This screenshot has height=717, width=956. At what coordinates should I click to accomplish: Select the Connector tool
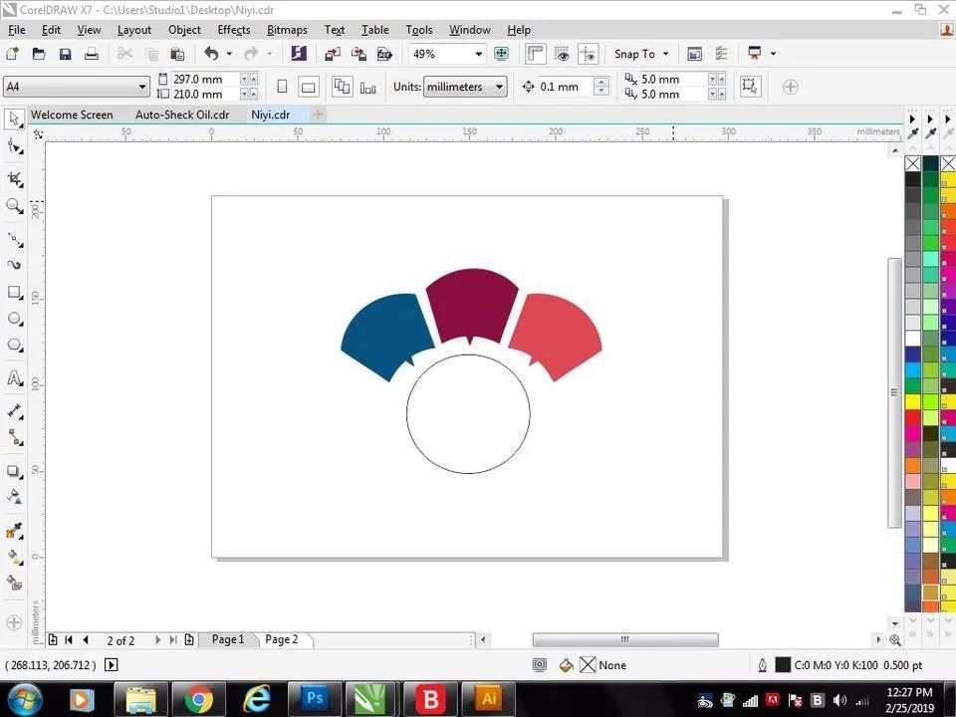14,437
